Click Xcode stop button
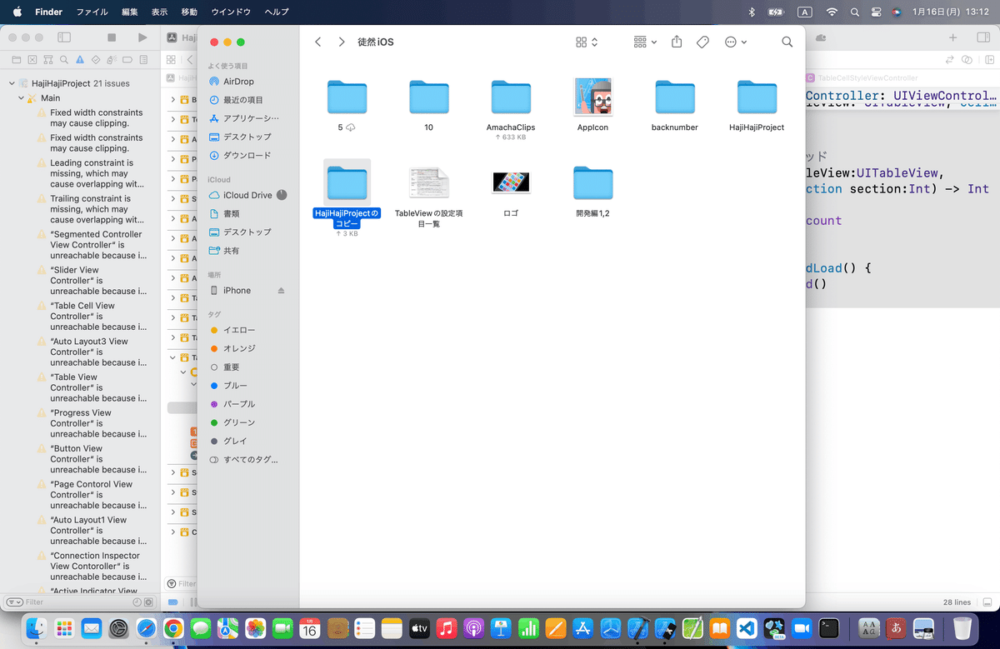1000x649 pixels. pyautogui.click(x=112, y=37)
